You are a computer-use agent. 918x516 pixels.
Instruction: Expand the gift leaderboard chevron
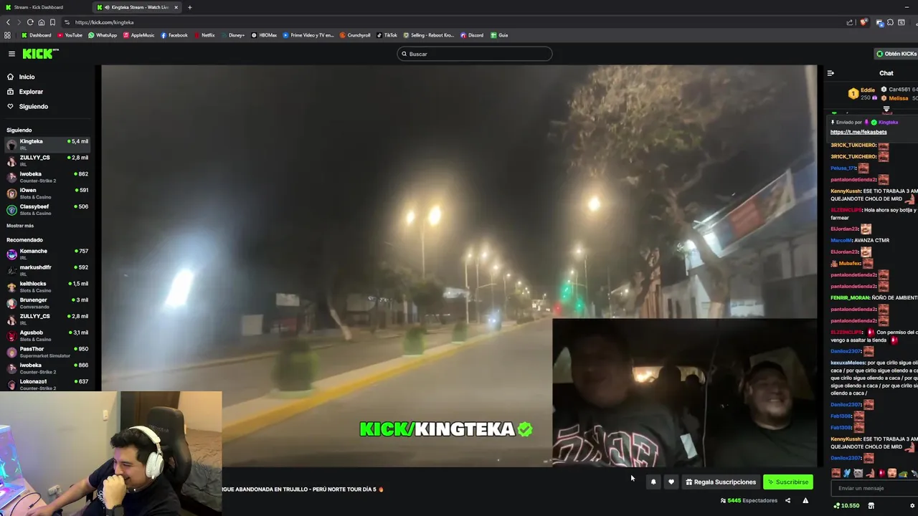coord(886,110)
